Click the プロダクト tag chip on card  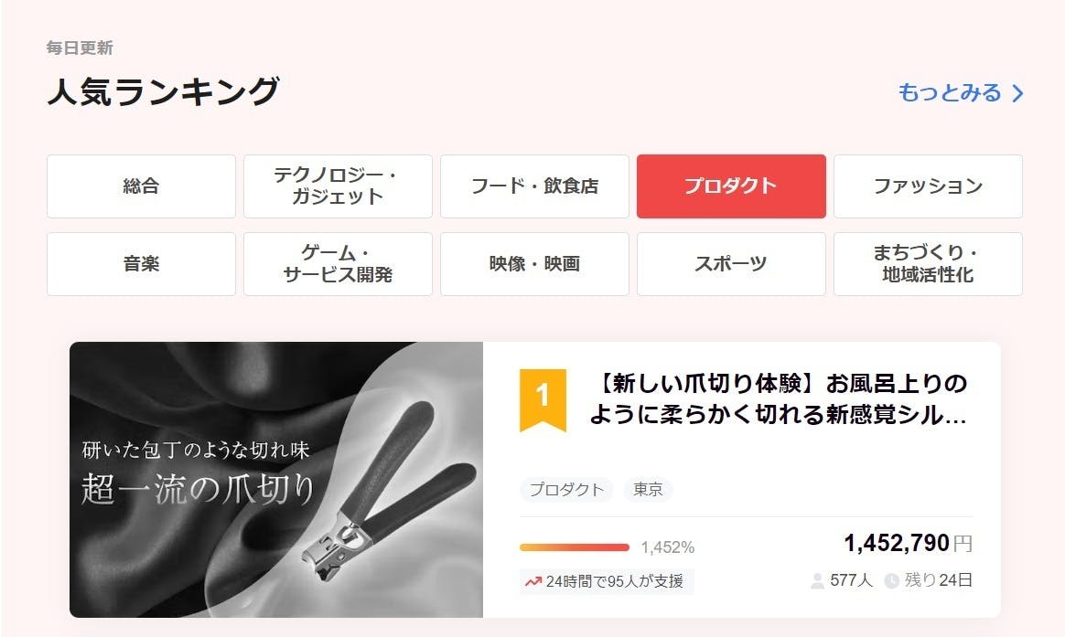pos(566,490)
